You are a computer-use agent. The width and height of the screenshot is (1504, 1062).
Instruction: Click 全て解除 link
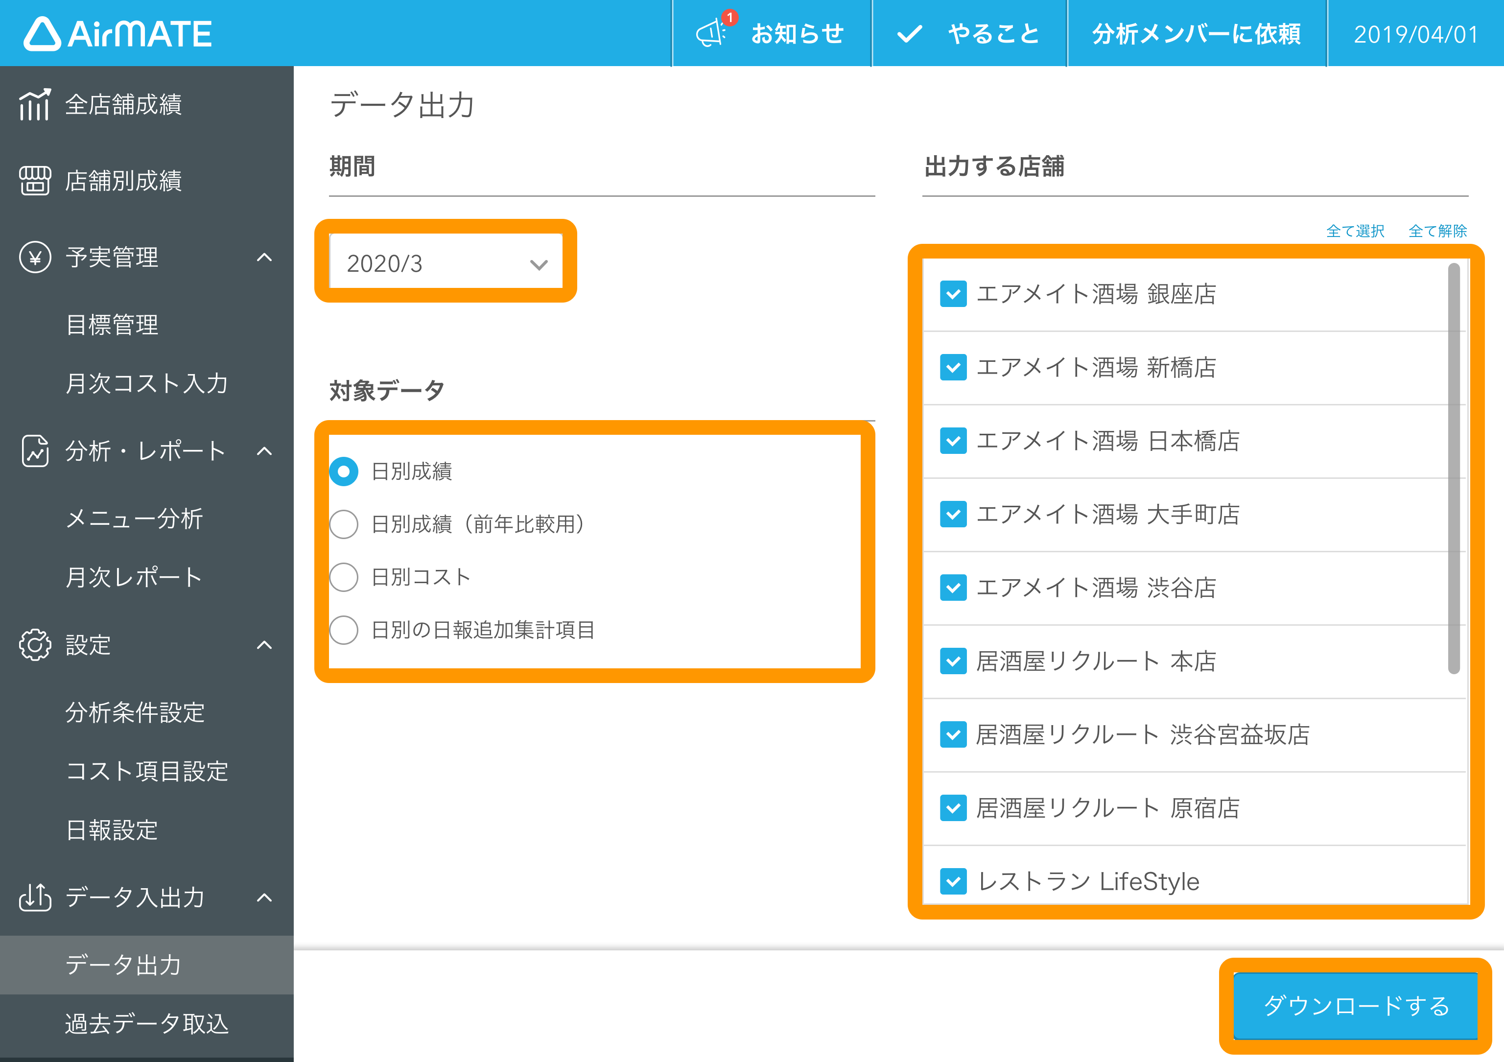click(1438, 231)
